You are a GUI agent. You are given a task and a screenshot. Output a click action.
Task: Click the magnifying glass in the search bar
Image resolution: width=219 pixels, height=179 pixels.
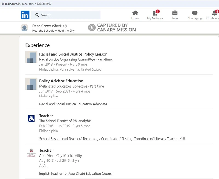(x=37, y=15)
